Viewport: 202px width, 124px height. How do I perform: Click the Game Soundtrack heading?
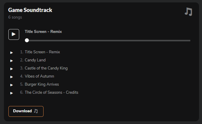[x=30, y=10]
